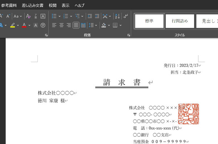Click recipient line 株式会社〇〇〇〇 at left

tap(56, 93)
